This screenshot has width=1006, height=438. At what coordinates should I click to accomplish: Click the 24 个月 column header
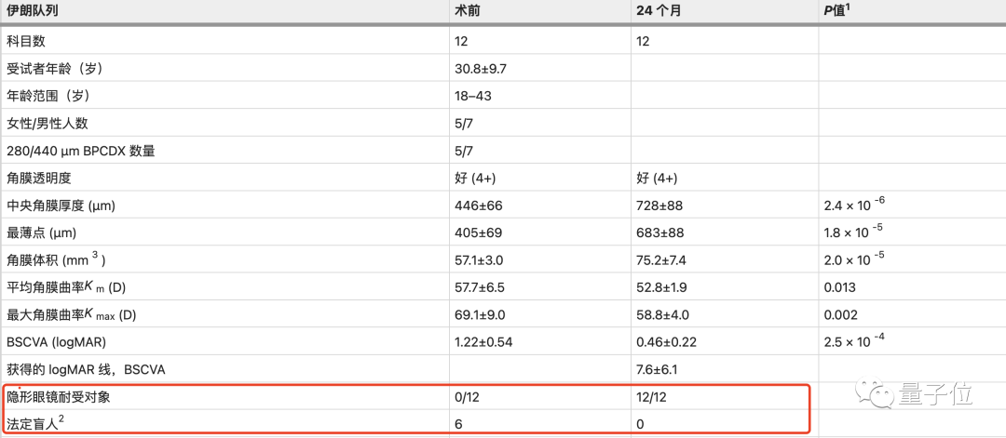(x=659, y=9)
